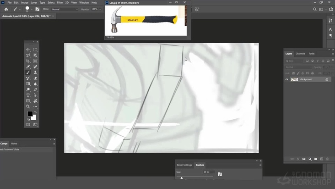Click the Opacity percentage field
The width and height of the screenshot is (335, 189).
pos(94,9)
